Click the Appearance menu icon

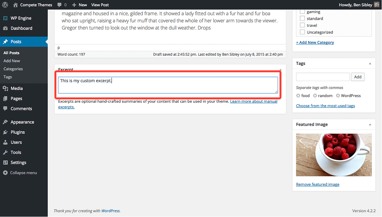click(6, 122)
